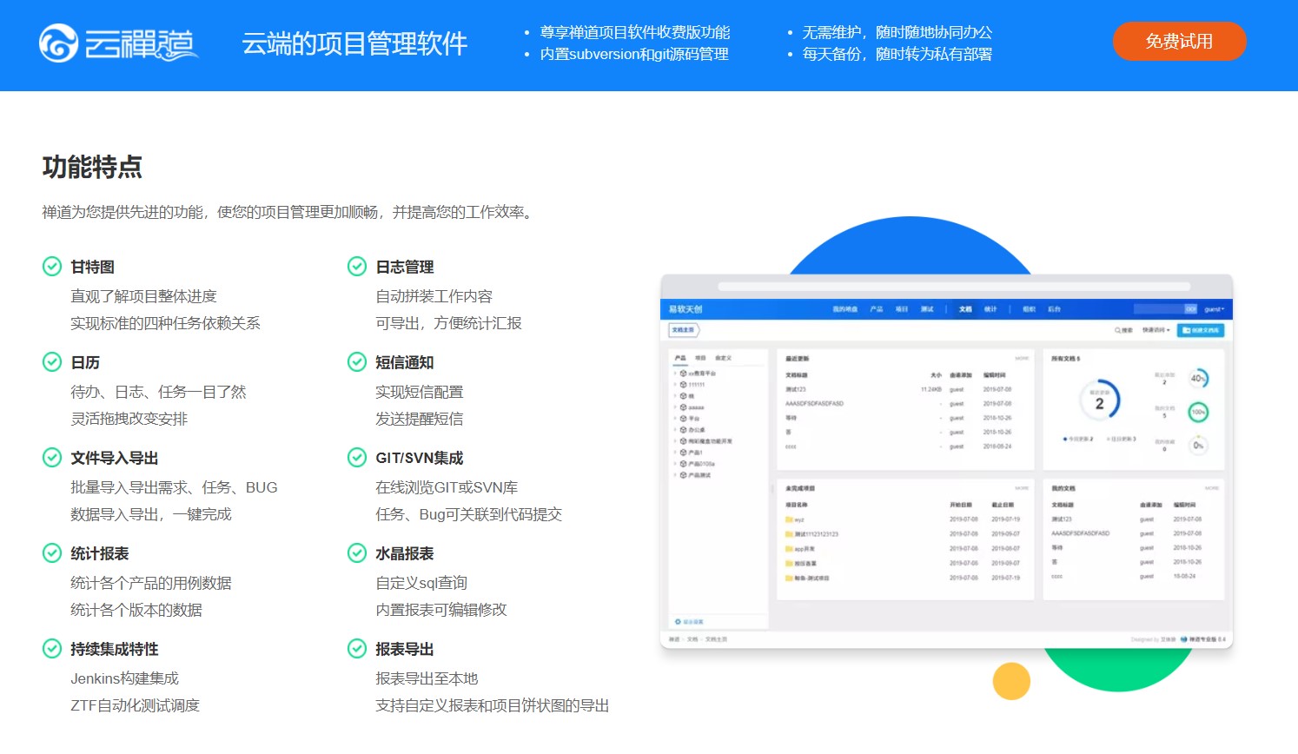The width and height of the screenshot is (1298, 754).
Task: Select the check icon beside GIT/SVN集成
Action: point(357,458)
